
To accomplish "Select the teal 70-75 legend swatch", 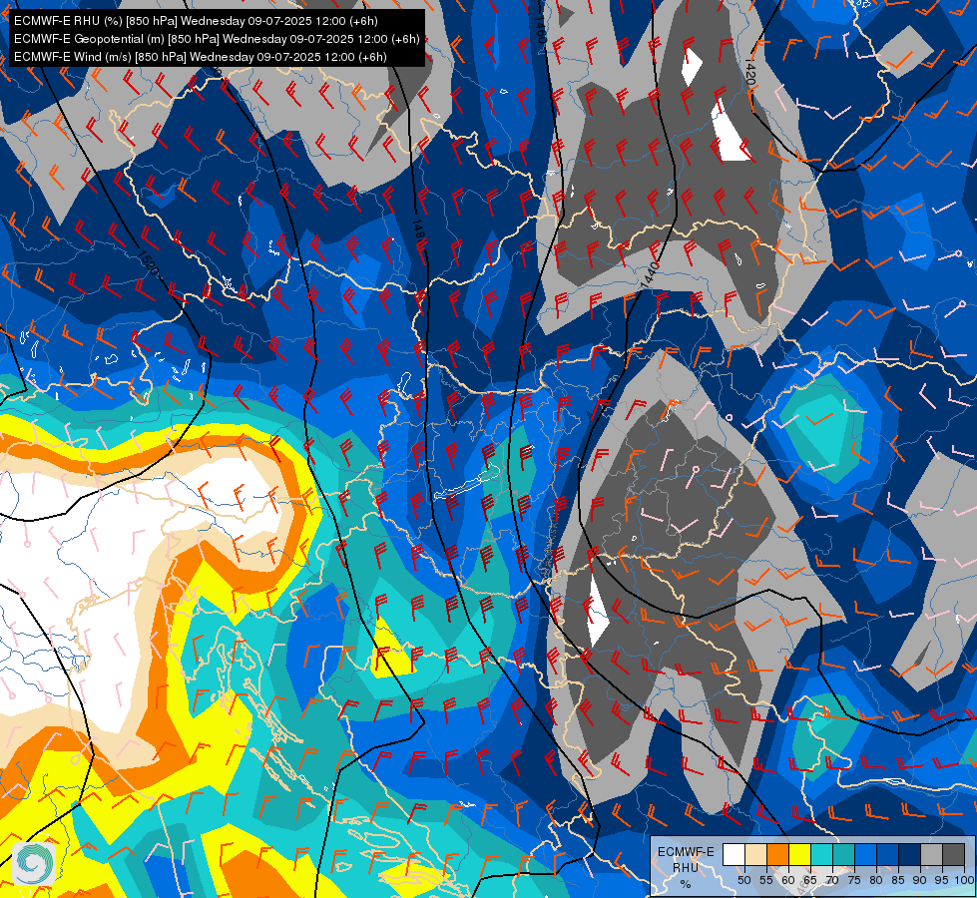I will click(x=843, y=854).
